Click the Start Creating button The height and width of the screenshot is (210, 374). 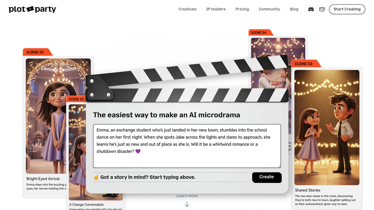point(347,9)
